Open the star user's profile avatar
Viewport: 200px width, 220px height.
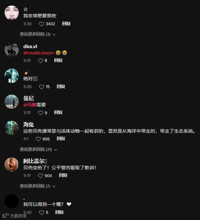(12, 13)
